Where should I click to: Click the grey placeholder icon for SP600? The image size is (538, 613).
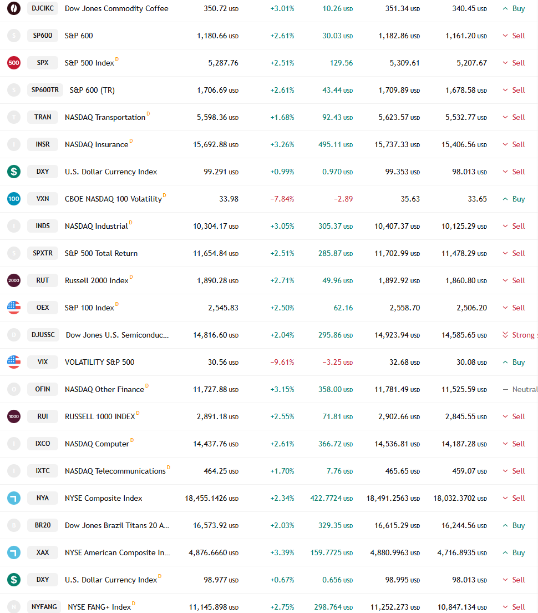pos(14,36)
